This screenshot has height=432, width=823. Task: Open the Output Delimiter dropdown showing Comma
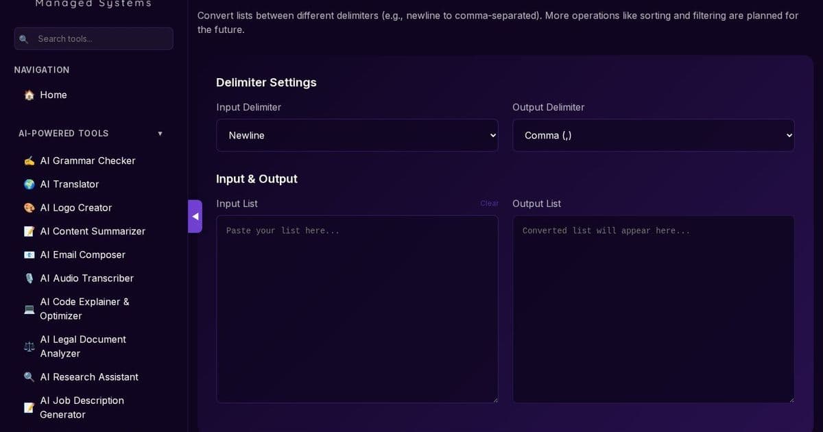pyautogui.click(x=653, y=135)
